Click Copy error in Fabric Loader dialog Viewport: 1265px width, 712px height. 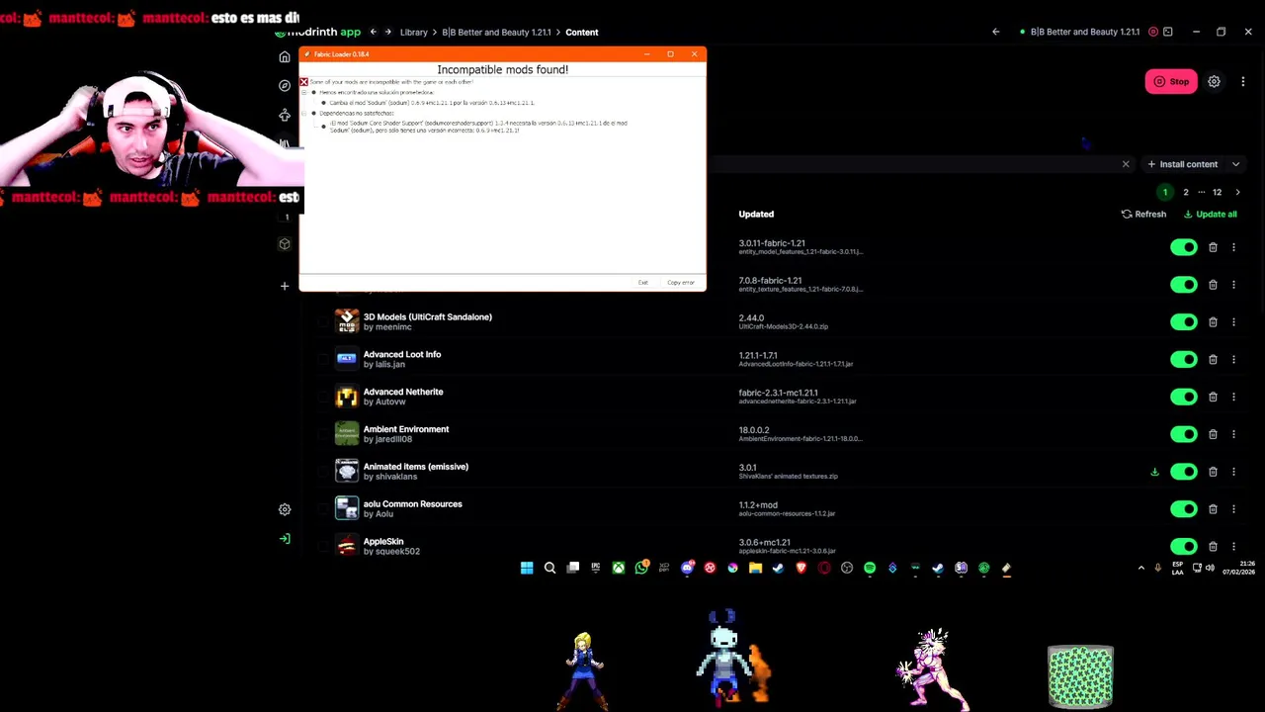point(681,283)
